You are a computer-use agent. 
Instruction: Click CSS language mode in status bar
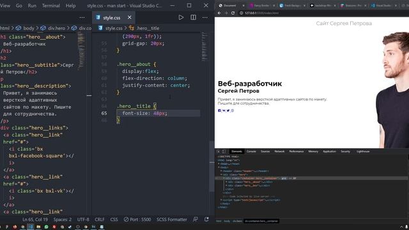pyautogui.click(x=114, y=220)
